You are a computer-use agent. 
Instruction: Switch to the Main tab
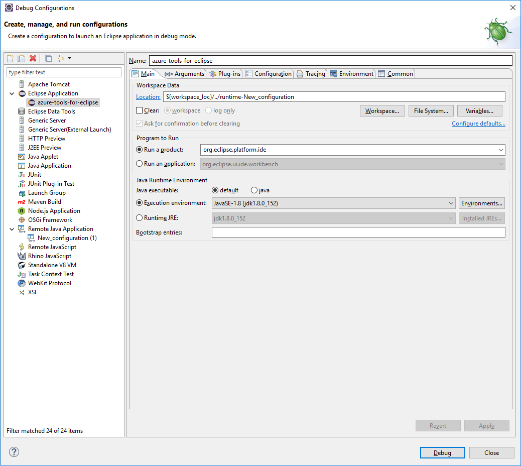tap(144, 74)
